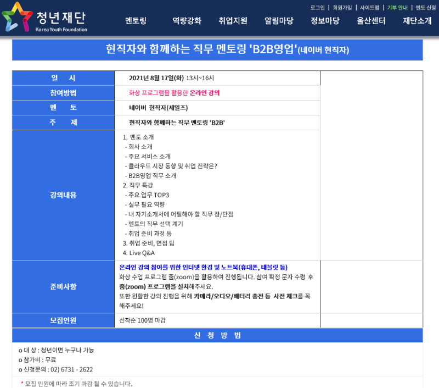Click the 주 제 row header
This screenshot has width=439, height=388.
[63, 123]
